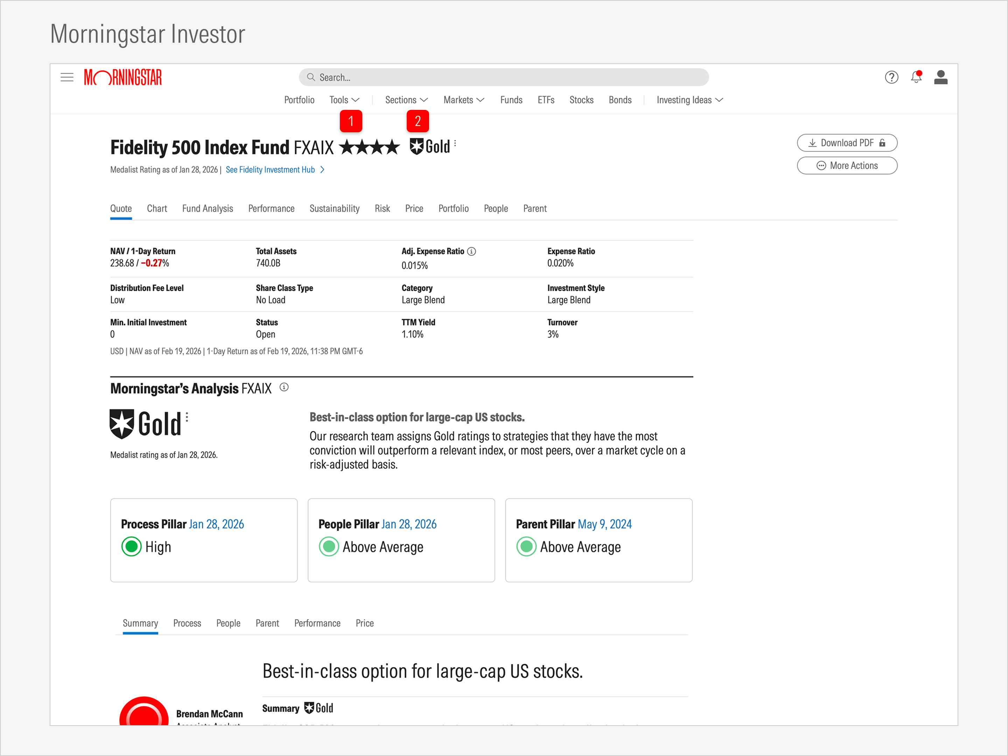This screenshot has width=1008, height=756.
Task: Click Gold badge next to Summary heading
Action: click(318, 708)
